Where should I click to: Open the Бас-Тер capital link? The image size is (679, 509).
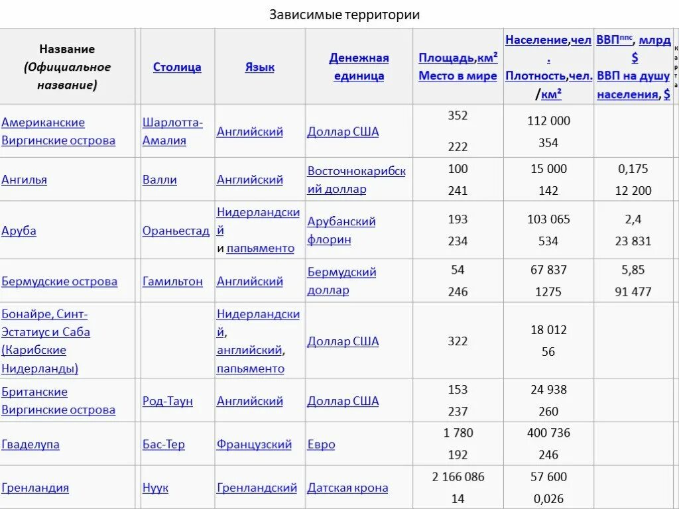click(x=164, y=444)
